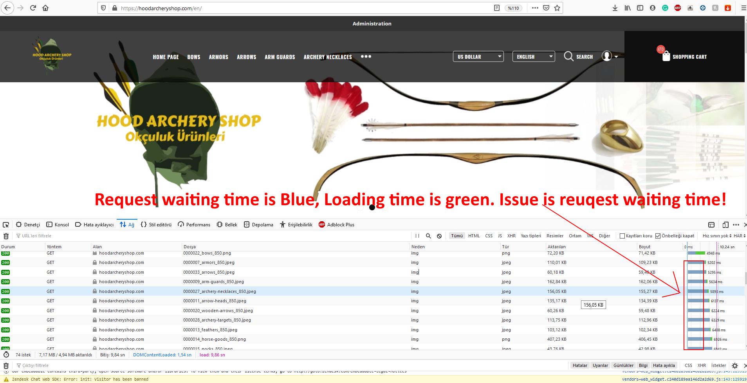Toggle Responsive Design Mode icon in DevTools
747x383 pixels.
(x=725, y=224)
